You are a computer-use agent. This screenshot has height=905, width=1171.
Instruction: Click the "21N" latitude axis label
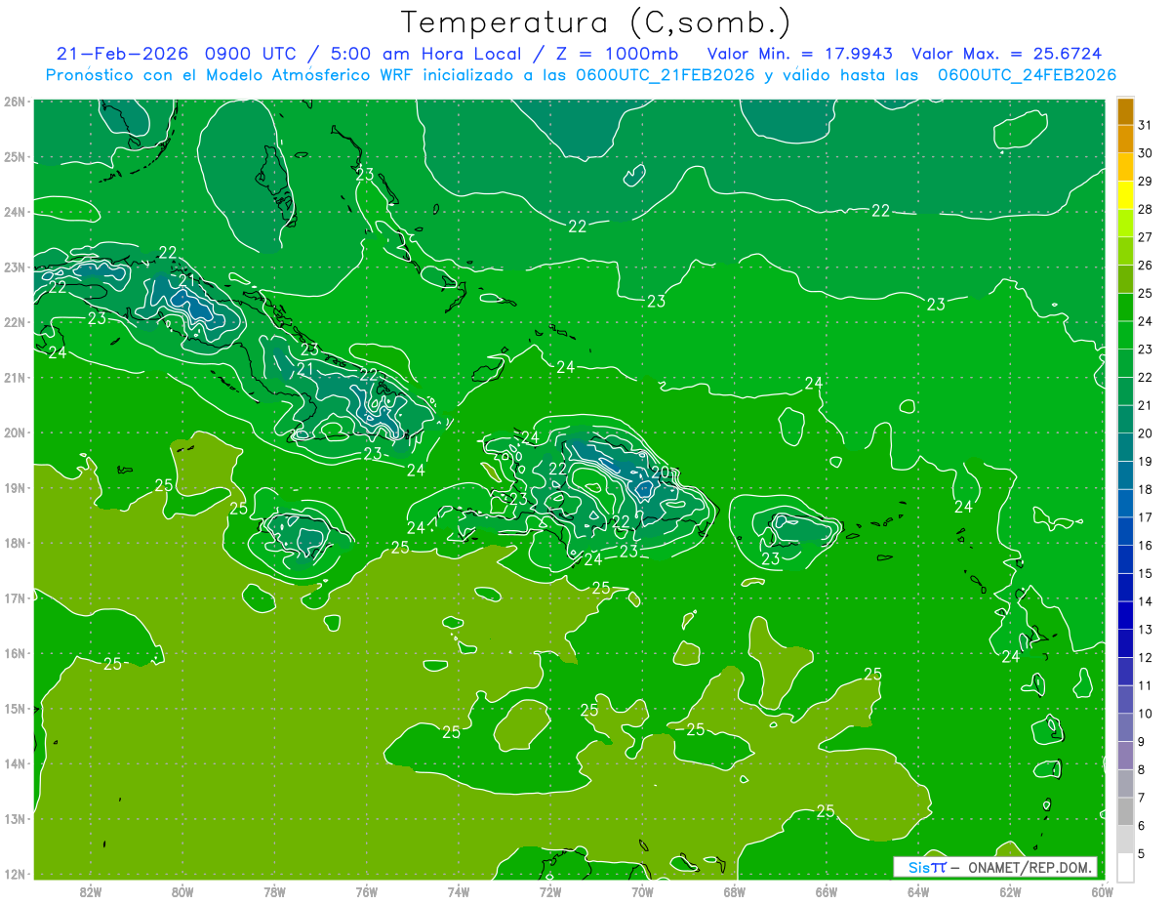point(14,377)
